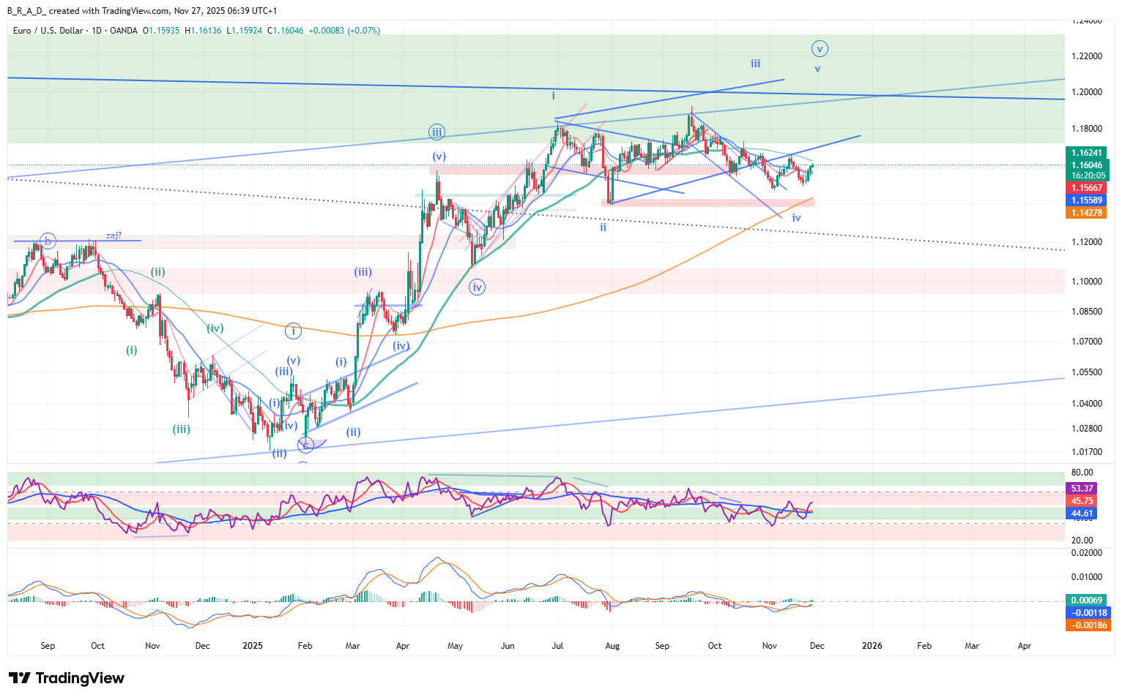Select the circled b wave label
This screenshot has width=1122, height=700.
[x=48, y=241]
